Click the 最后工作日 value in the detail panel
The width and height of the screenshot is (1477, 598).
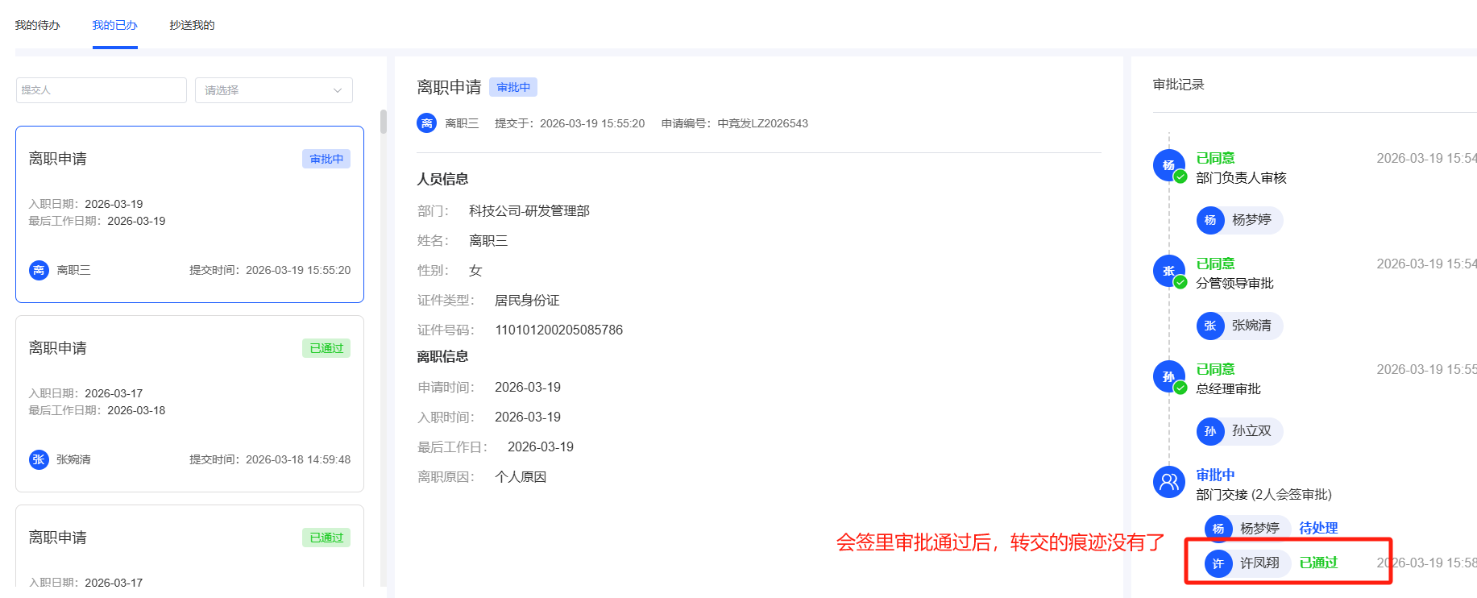[541, 446]
